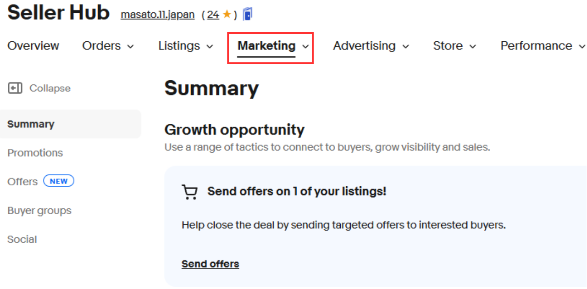This screenshot has height=289, width=587.
Task: Open the Social sidebar item
Action: point(22,239)
